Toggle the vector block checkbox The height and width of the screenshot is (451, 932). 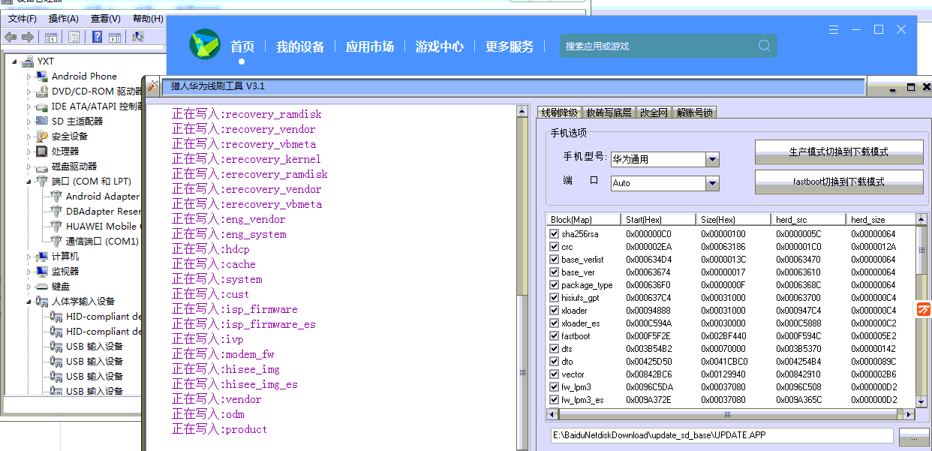(x=555, y=374)
